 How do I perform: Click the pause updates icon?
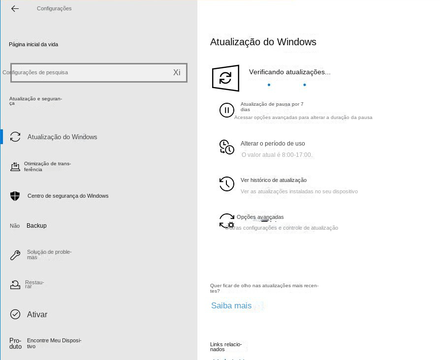click(227, 110)
